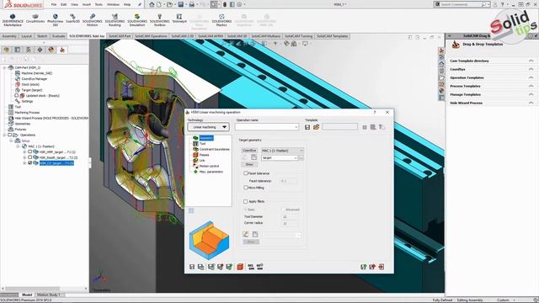This screenshot has height=303, width=539.
Task: Click the Print icon in top toolbar
Action: (192, 4)
